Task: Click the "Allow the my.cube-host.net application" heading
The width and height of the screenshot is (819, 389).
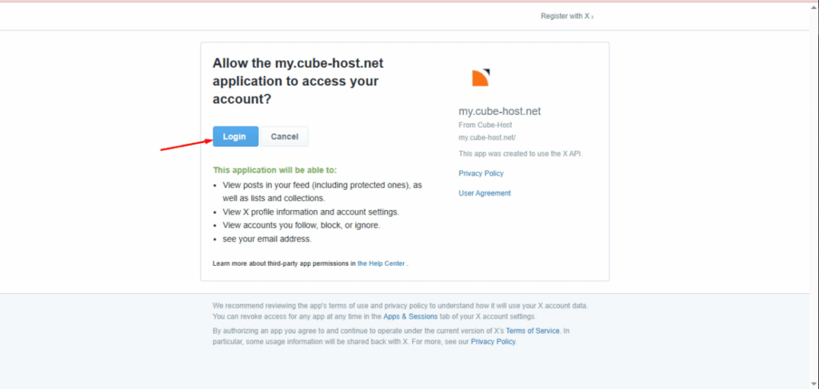Action: [x=295, y=81]
